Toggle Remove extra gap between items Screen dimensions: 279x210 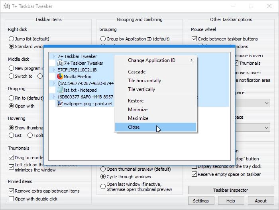[11, 191]
